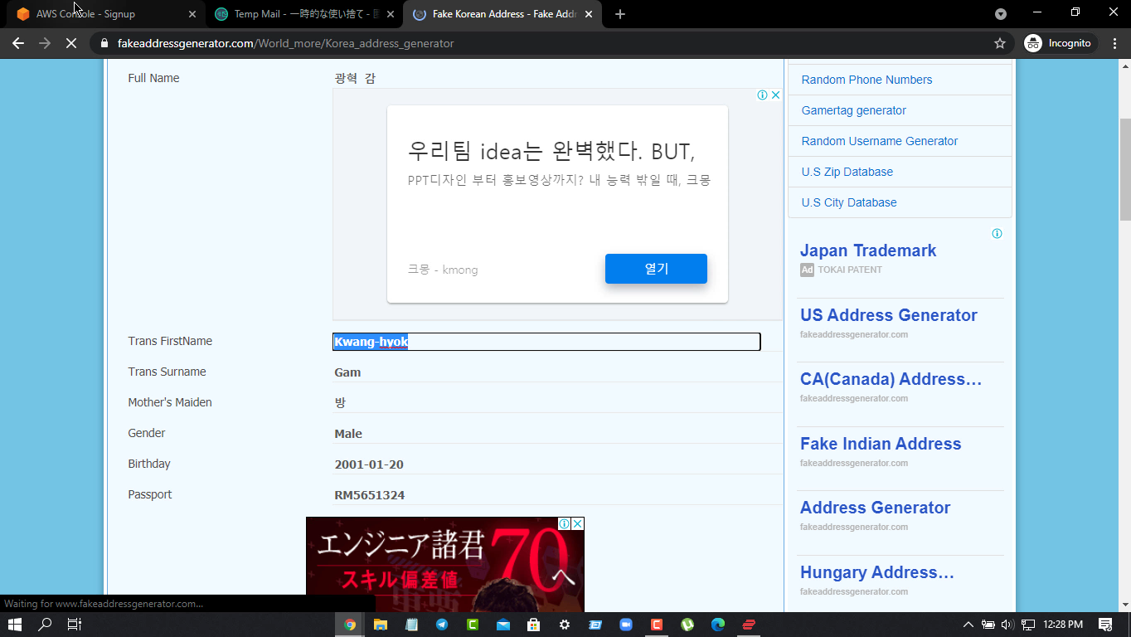Close the Korean ad with X icon
Image resolution: width=1131 pixels, height=637 pixels.
pos(775,95)
